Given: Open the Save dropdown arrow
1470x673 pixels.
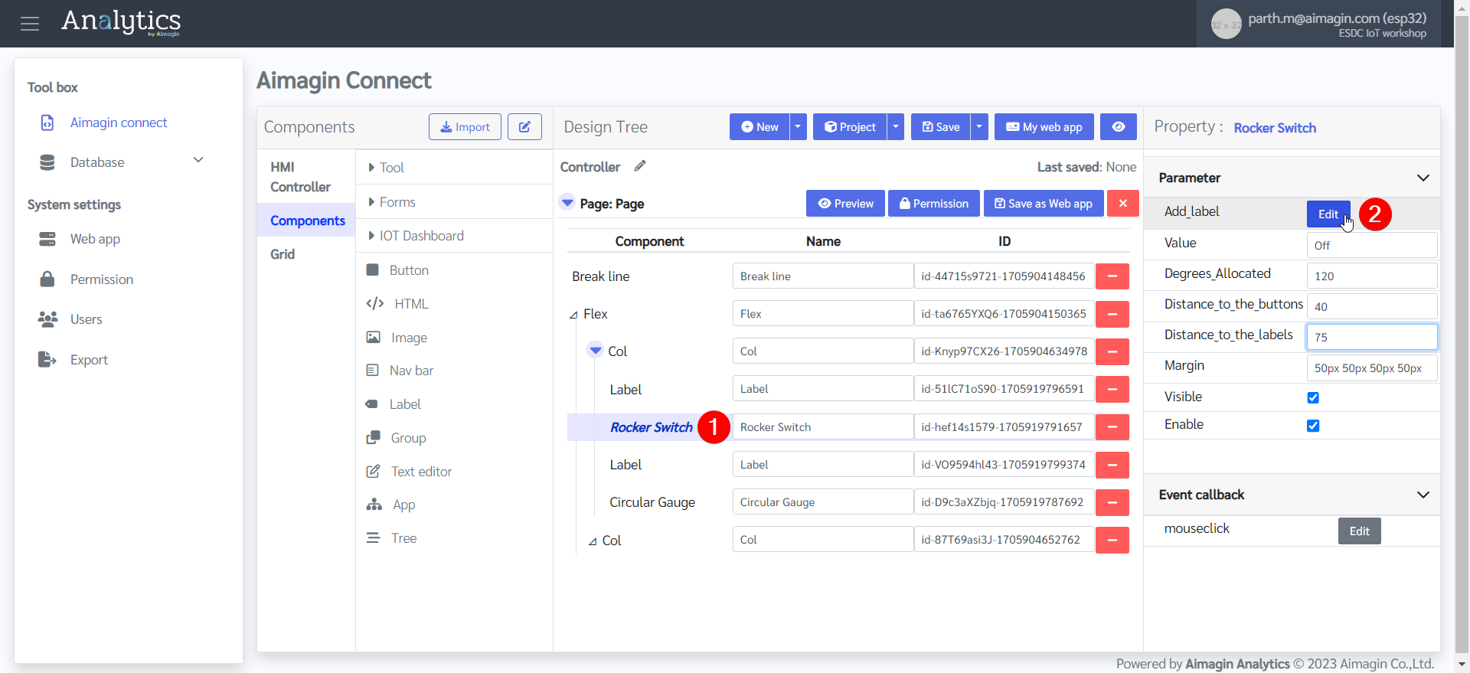Looking at the screenshot, I should point(979,127).
